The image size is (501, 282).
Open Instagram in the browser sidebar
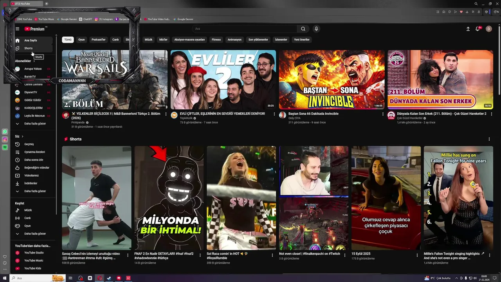coord(5,139)
